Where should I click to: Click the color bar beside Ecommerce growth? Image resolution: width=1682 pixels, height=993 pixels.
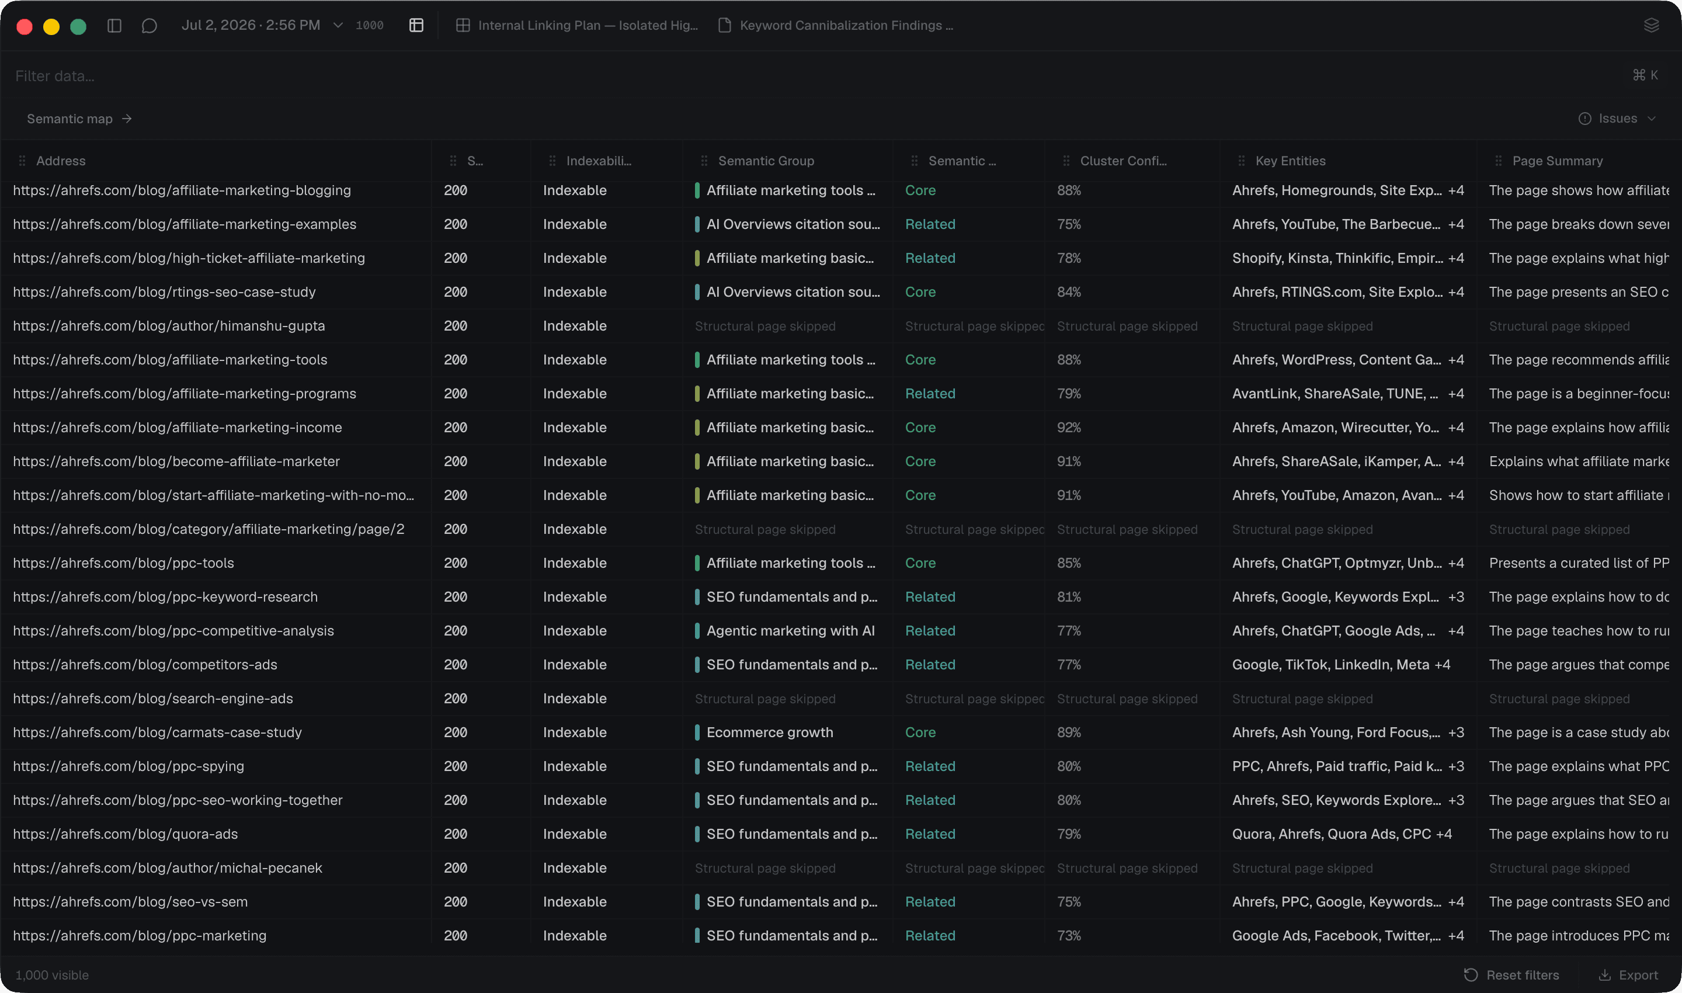(x=697, y=732)
